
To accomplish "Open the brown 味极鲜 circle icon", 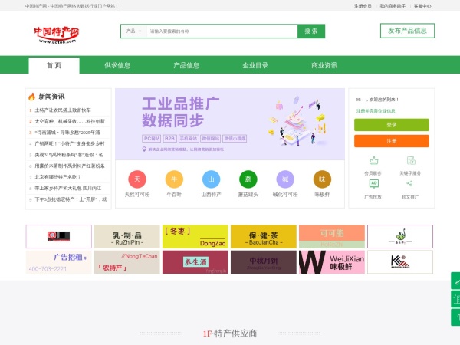I will [322, 179].
